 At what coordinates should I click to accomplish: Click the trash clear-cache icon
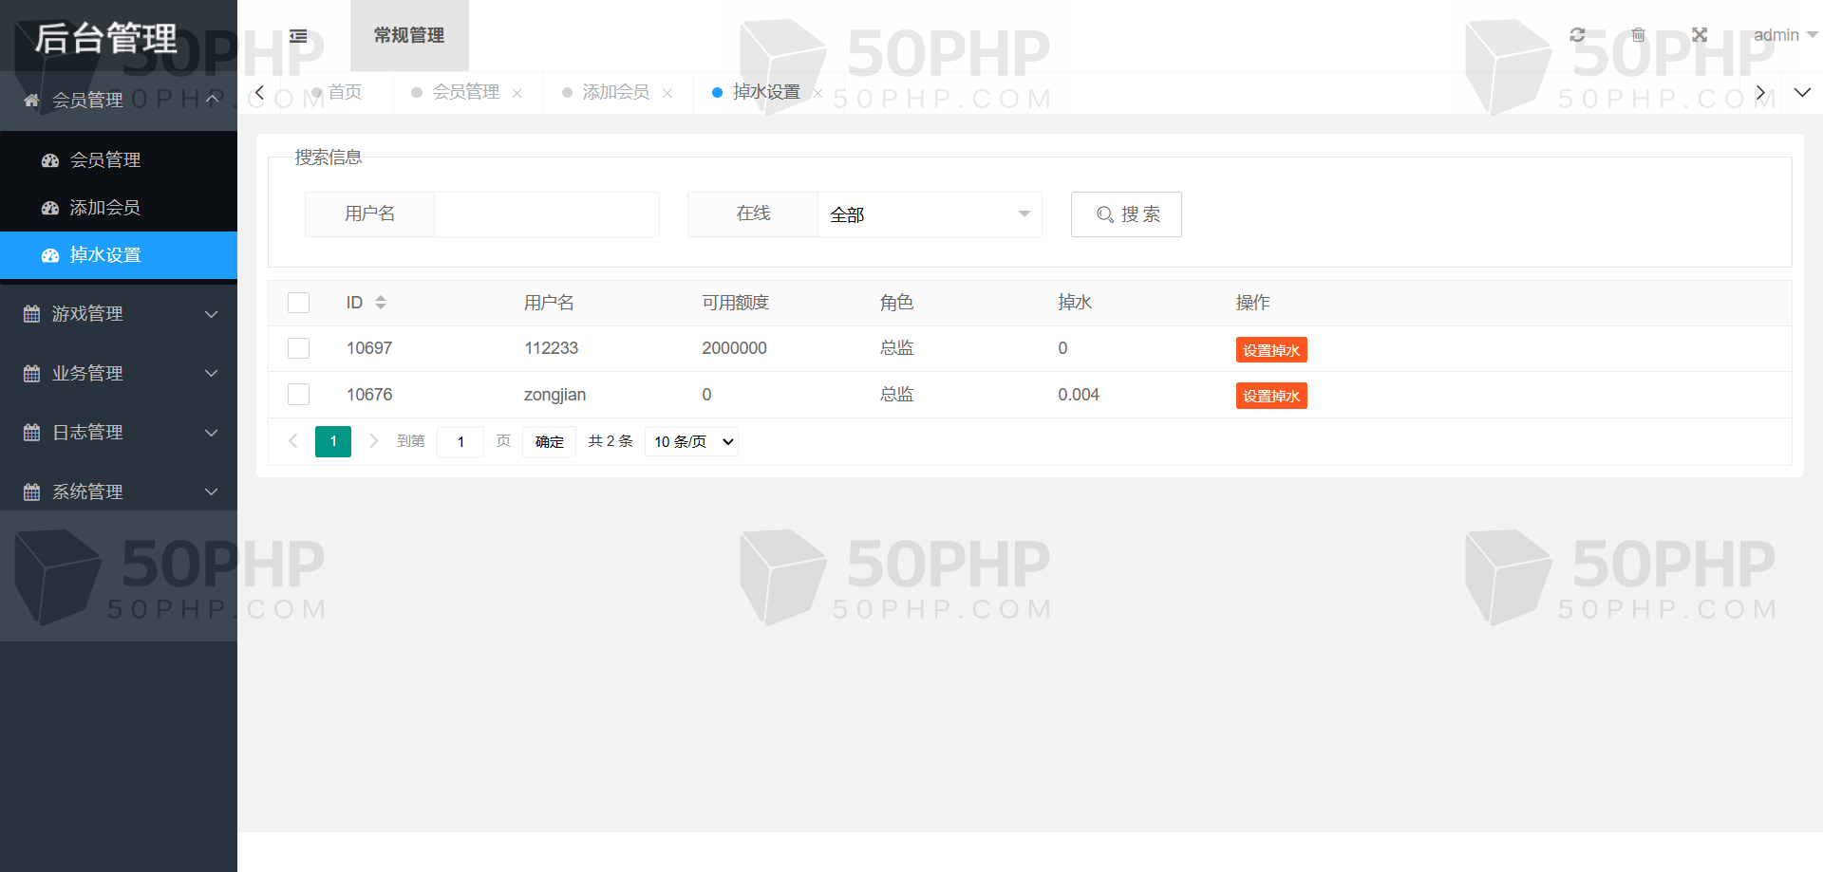1638,35
